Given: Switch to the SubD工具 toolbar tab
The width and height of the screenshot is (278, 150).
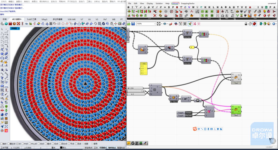Looking at the screenshot, I should coord(32,19).
